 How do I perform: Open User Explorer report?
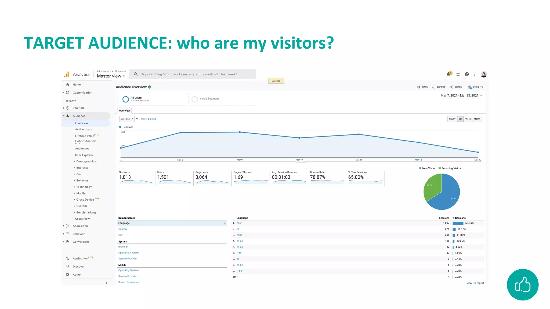click(84, 155)
